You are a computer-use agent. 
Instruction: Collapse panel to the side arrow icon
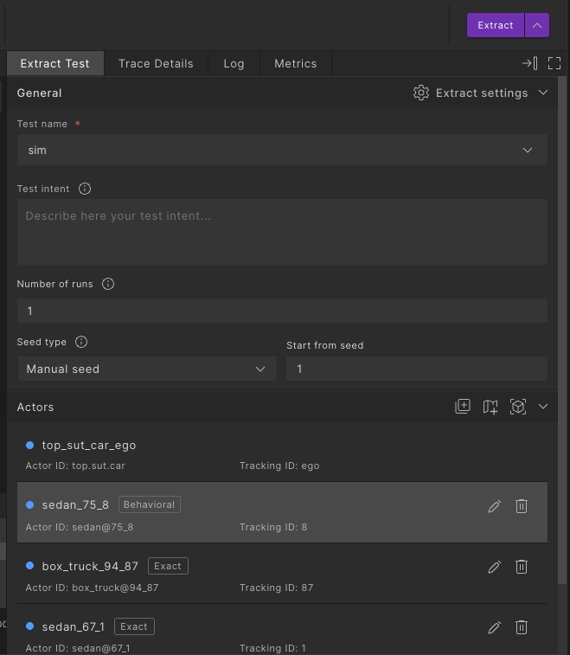pos(529,63)
